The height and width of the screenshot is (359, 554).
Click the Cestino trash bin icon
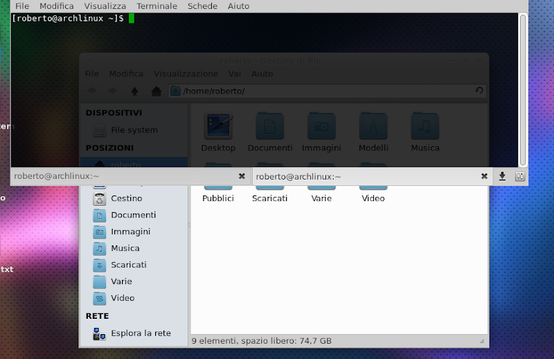100,199
